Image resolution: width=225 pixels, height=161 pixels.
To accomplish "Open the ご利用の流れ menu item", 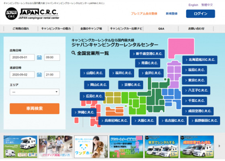I will [x=21, y=29].
